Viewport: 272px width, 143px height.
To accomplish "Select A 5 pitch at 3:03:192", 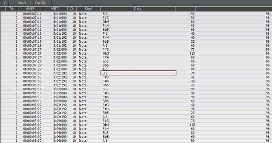I will pyautogui.click(x=105, y=117).
